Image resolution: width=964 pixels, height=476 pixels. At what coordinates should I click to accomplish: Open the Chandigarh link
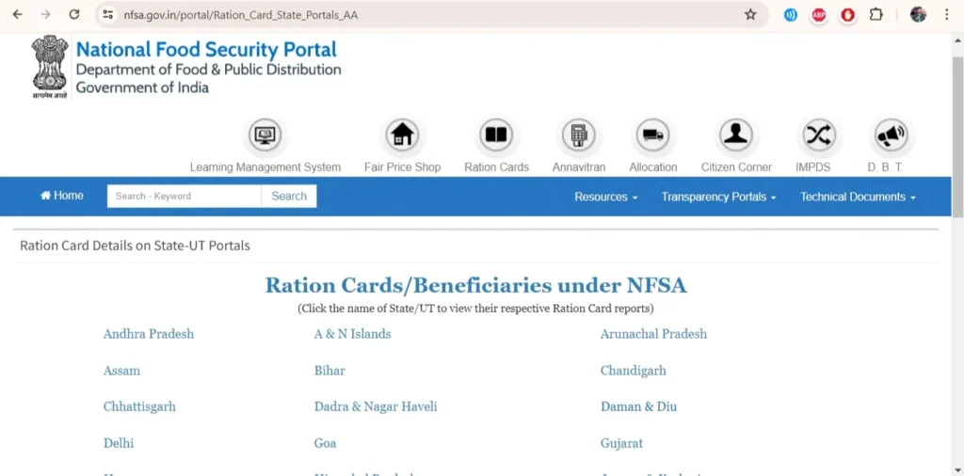tap(634, 371)
